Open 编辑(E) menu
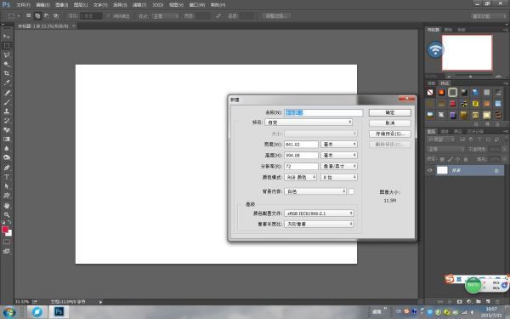The width and height of the screenshot is (510, 319). coord(43,5)
